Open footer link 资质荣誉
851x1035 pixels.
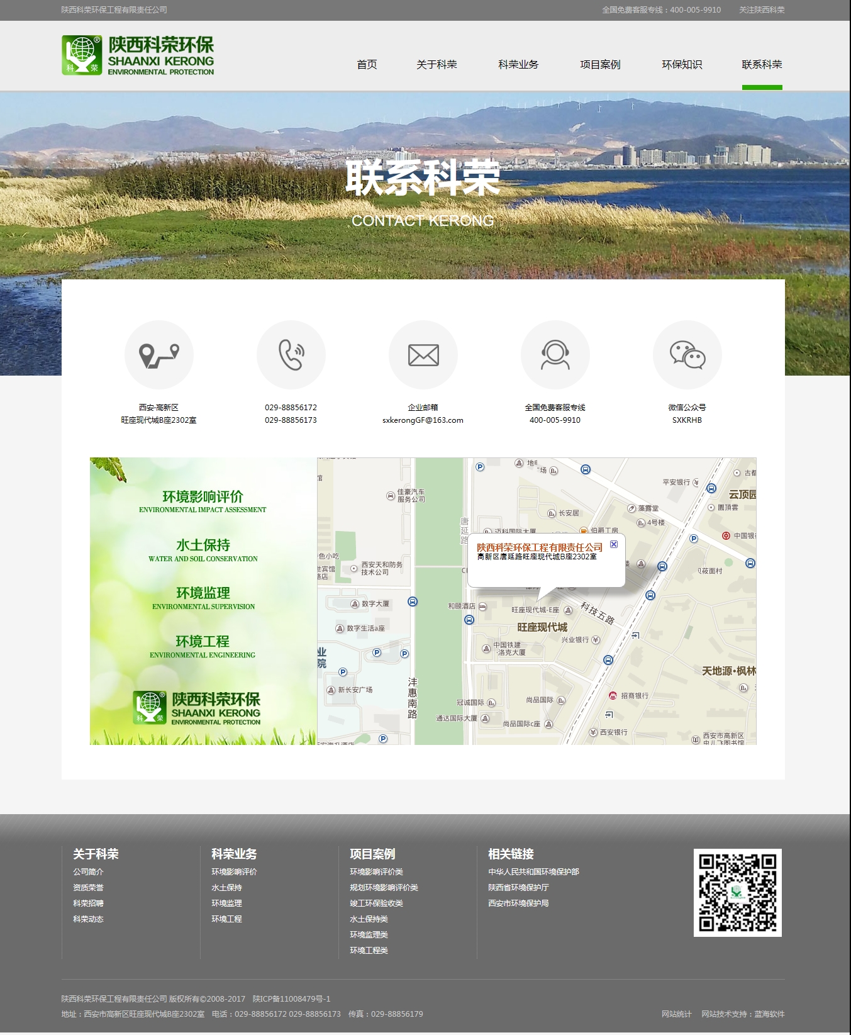[88, 888]
